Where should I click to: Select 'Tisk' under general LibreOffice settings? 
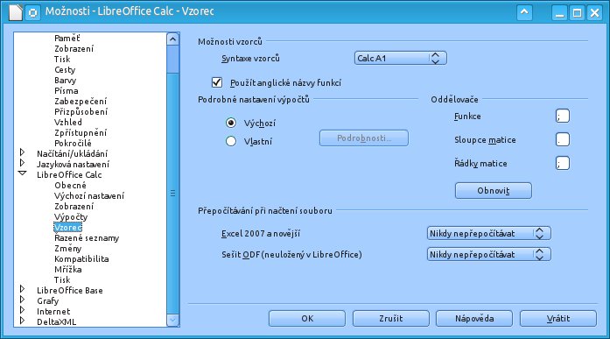click(62, 60)
